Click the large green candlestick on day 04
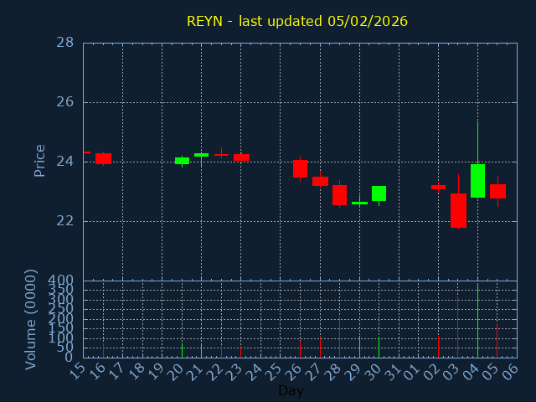 point(477,180)
